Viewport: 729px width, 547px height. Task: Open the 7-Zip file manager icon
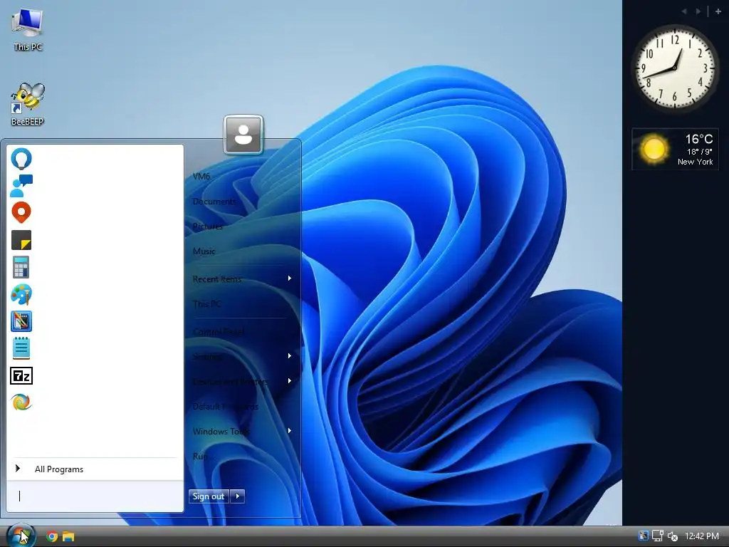point(21,376)
